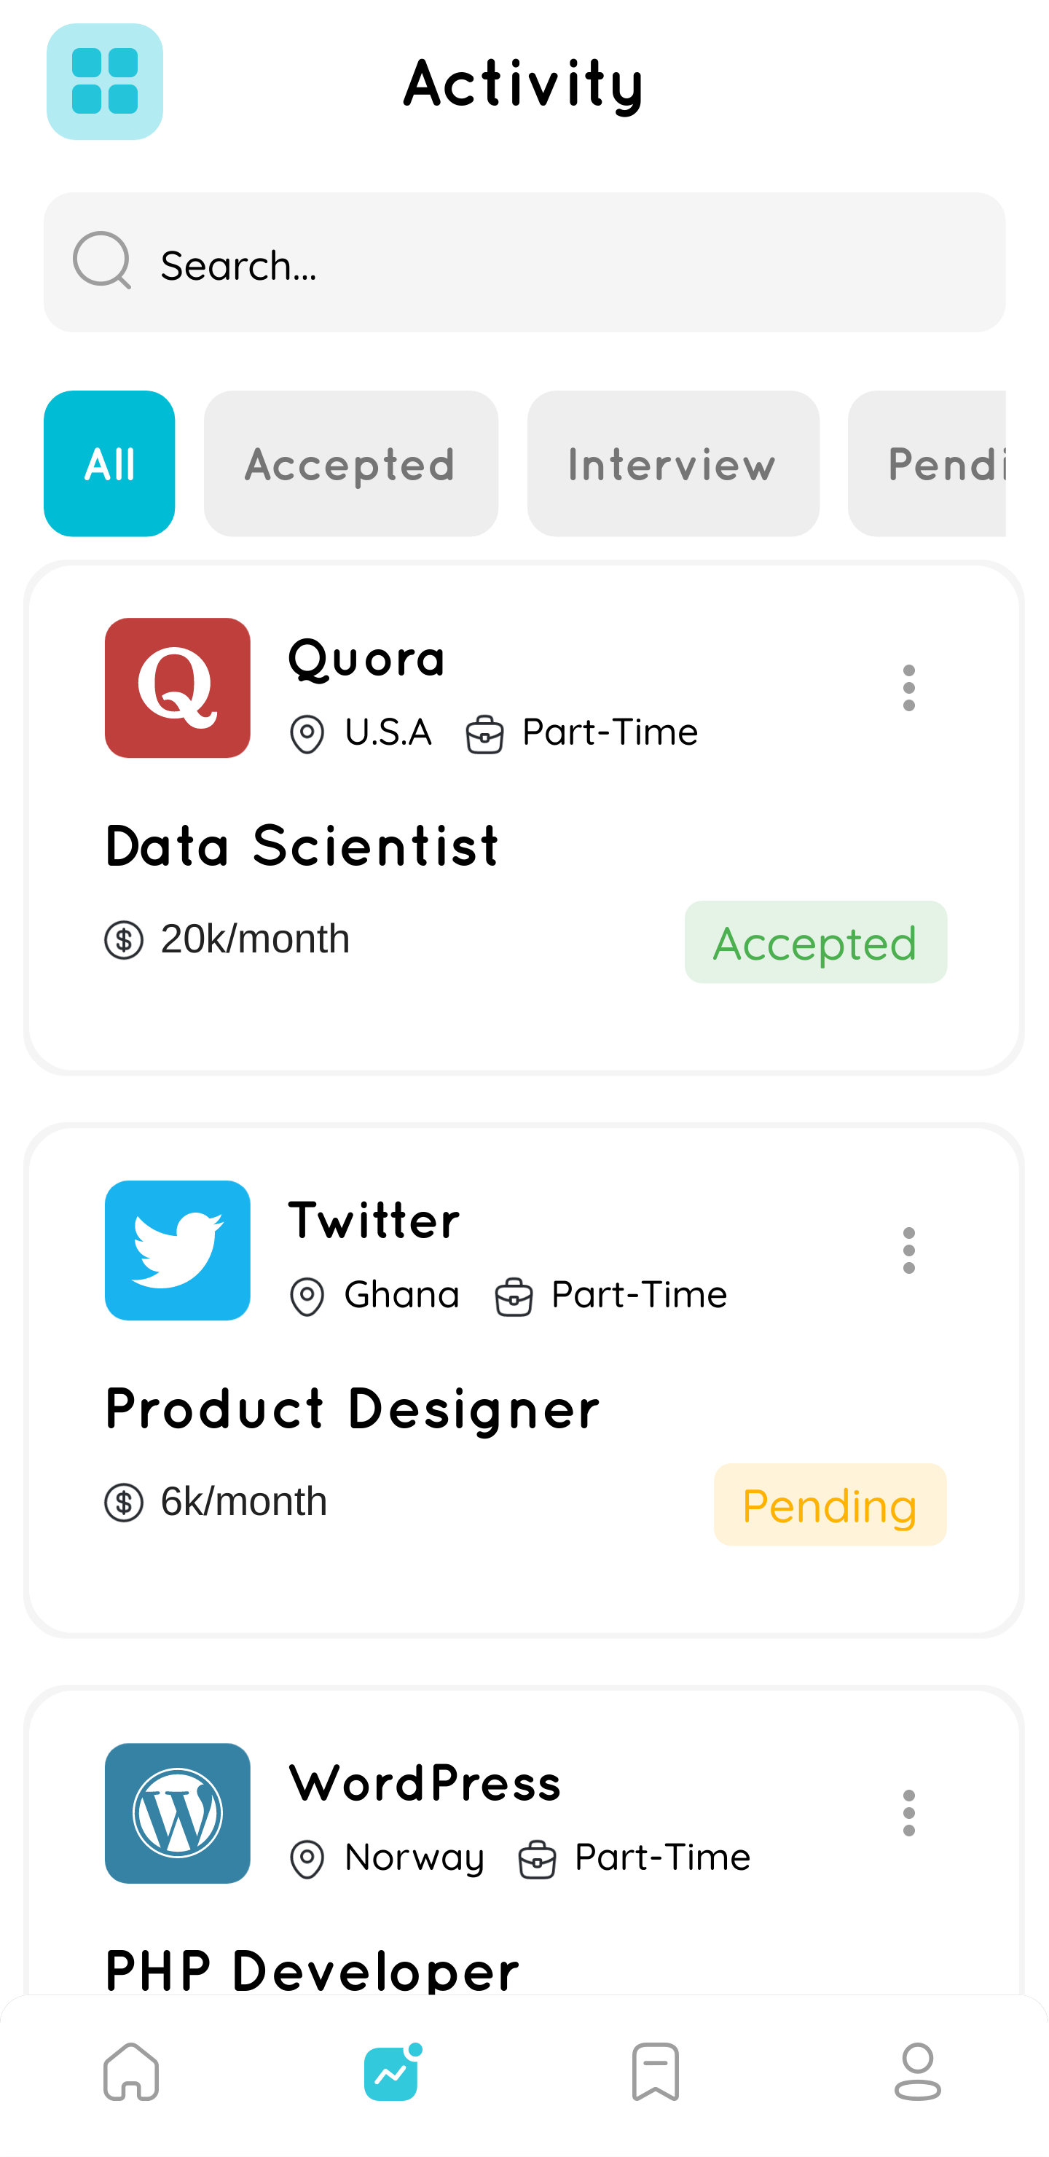The width and height of the screenshot is (1049, 2157).
Task: Tap the Twitter bird logo
Action: pyautogui.click(x=178, y=1250)
